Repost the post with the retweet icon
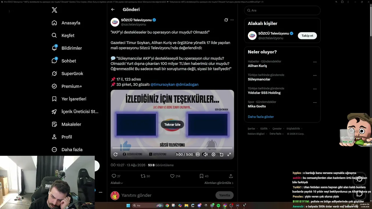 143,176
